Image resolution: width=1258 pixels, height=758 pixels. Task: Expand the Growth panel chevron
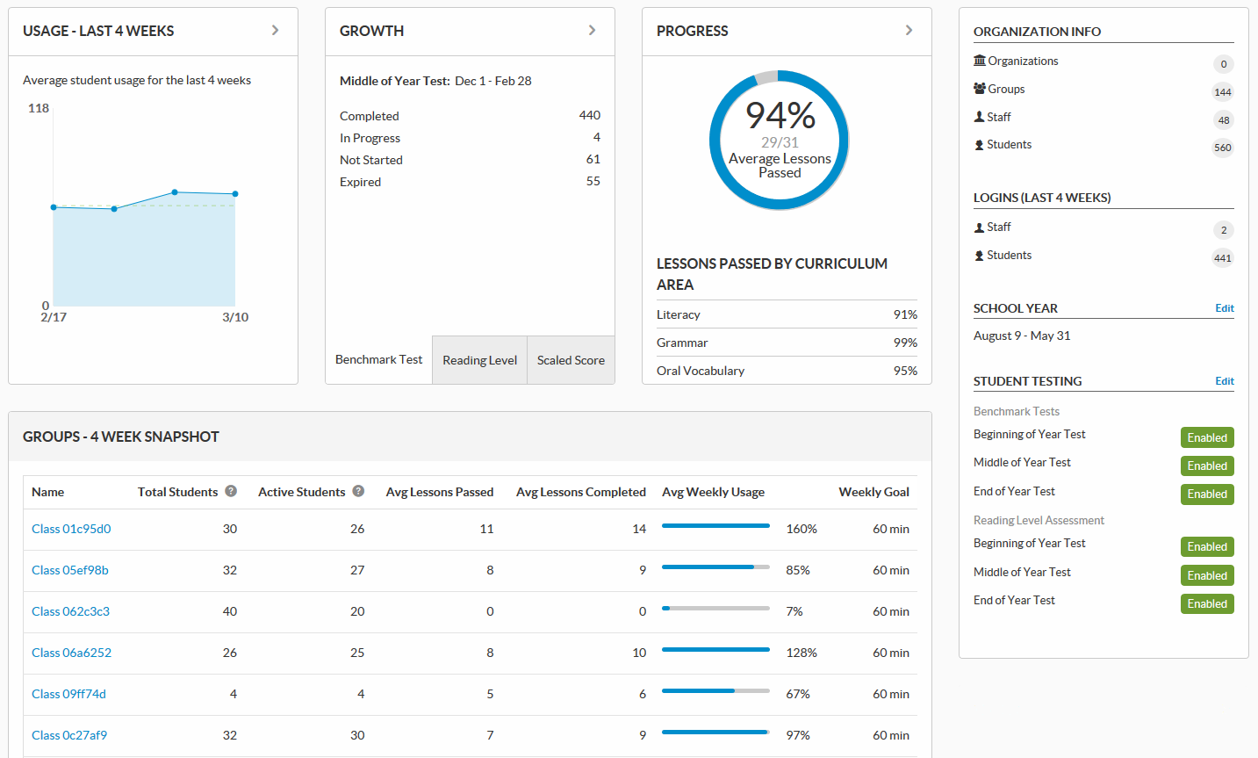(592, 31)
